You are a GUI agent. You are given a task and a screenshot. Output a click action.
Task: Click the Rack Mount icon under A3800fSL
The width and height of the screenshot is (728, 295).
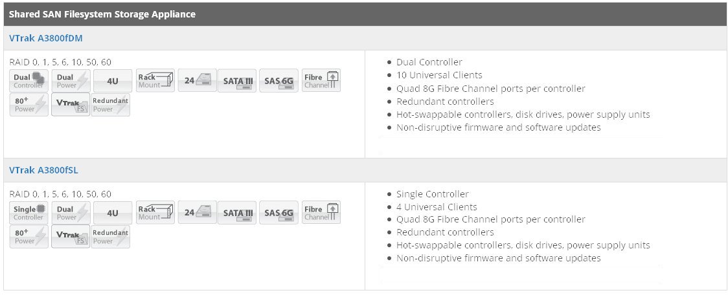[155, 213]
